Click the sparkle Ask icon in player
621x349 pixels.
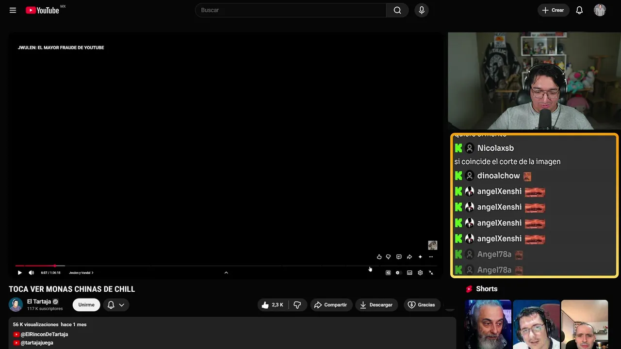[420, 257]
